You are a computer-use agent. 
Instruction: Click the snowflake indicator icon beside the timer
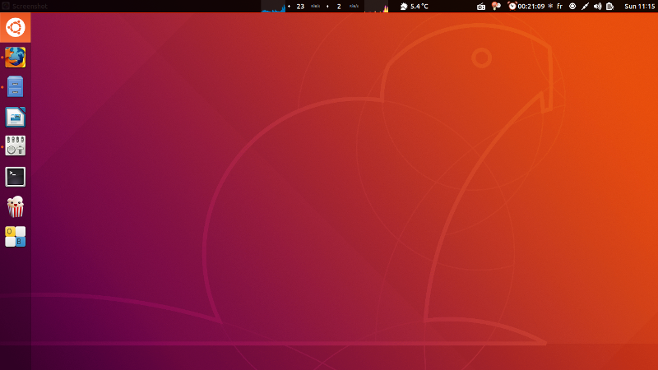550,7
